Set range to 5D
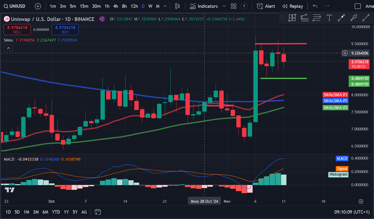The width and height of the screenshot is (374, 219). 17,212
